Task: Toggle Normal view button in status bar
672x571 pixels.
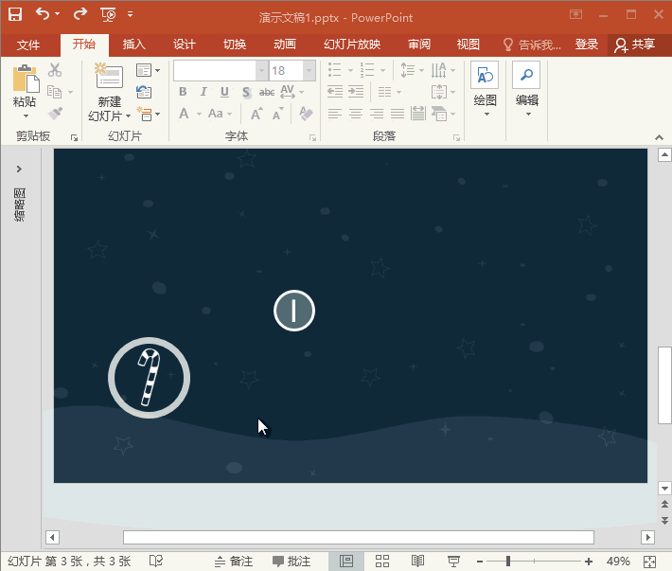Action: 346,562
